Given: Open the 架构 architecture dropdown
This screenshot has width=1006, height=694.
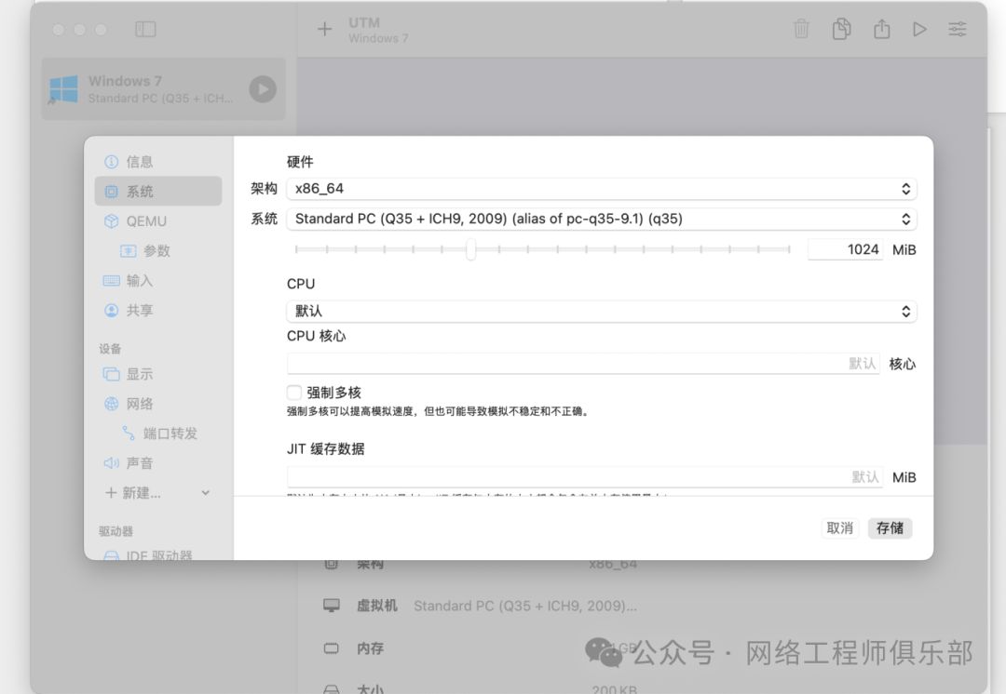Looking at the screenshot, I should coord(601,189).
